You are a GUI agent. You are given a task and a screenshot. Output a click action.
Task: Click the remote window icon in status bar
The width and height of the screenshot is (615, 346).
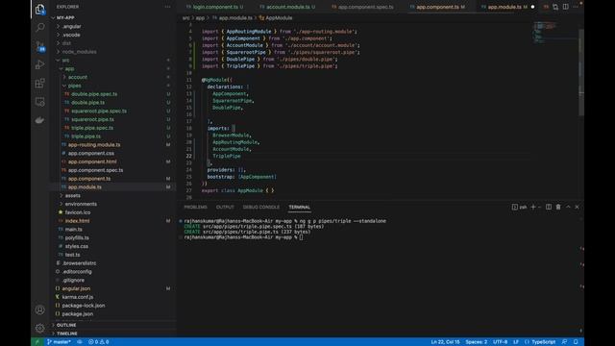coord(37,342)
